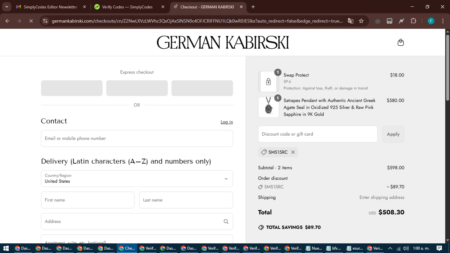Click the $18.00 Swap Protect price
This screenshot has width=450, height=253.
[397, 75]
